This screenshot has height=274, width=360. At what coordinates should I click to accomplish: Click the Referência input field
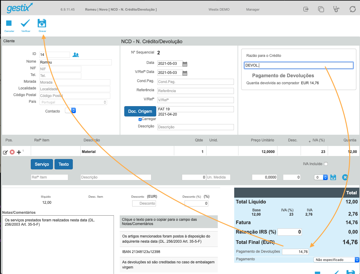tap(196, 91)
